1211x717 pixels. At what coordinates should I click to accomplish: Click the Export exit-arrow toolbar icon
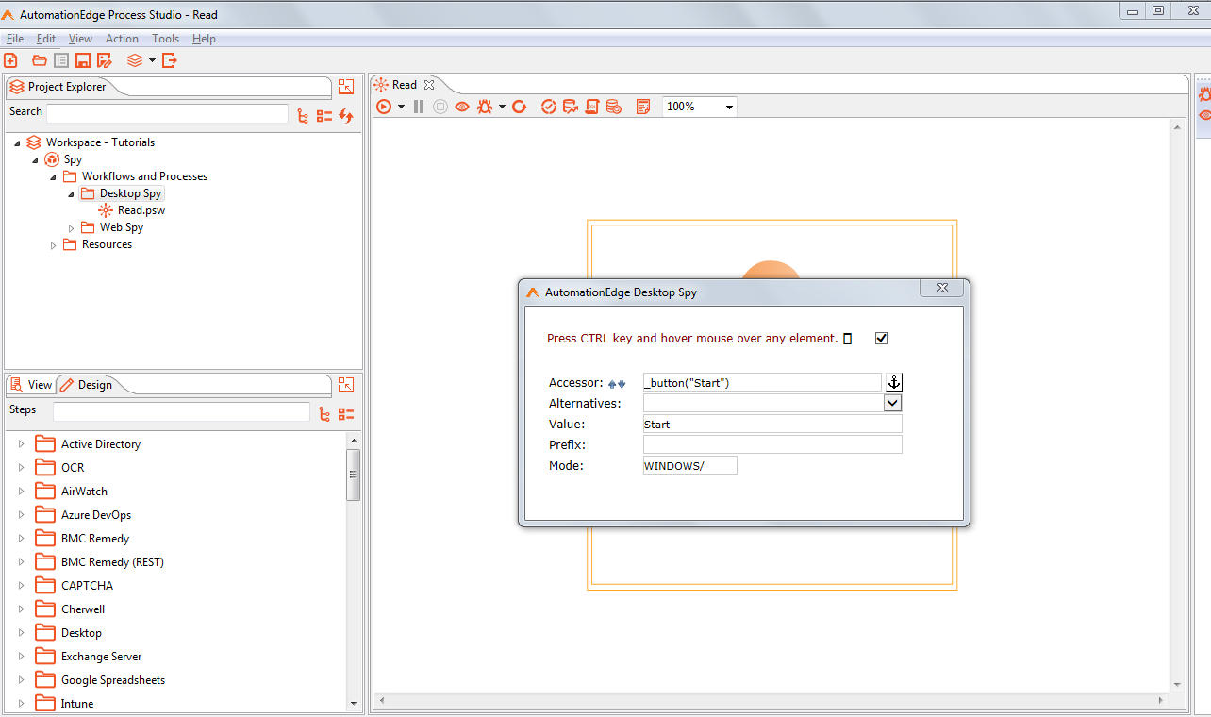click(170, 60)
